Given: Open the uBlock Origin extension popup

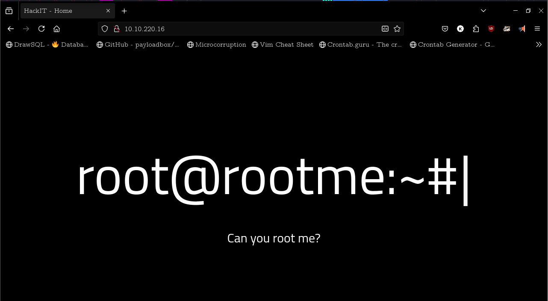Looking at the screenshot, I should tap(491, 29).
